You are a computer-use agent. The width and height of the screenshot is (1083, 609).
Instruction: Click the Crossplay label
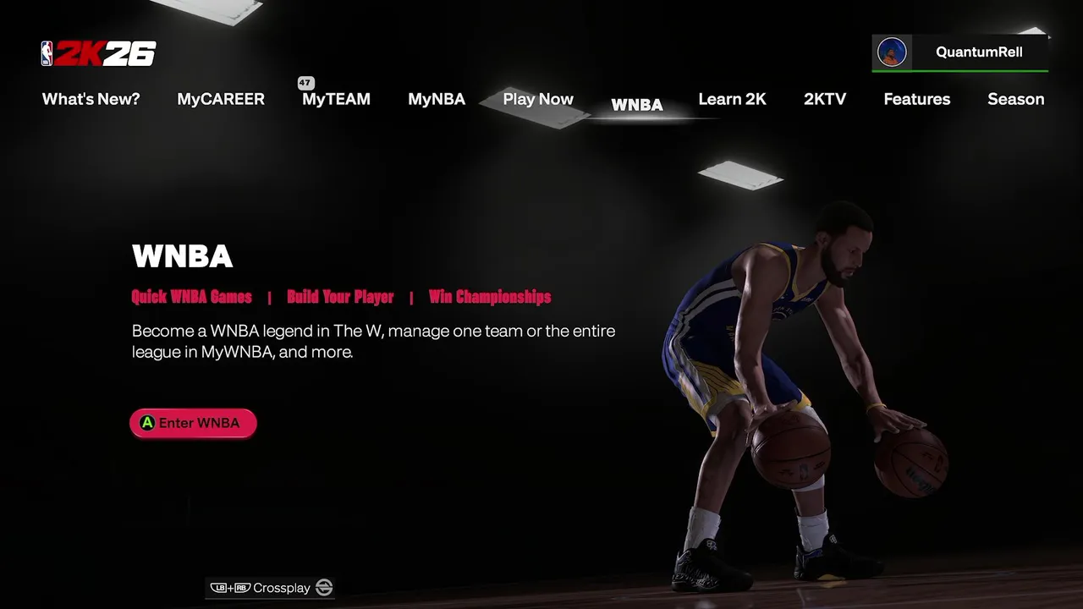[282, 588]
